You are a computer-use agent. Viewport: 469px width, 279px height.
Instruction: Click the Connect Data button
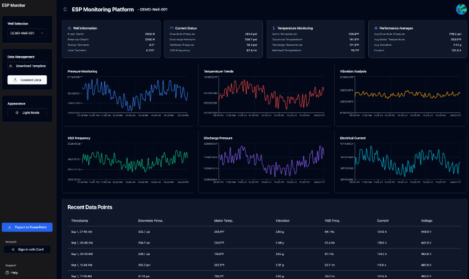pyautogui.click(x=27, y=80)
